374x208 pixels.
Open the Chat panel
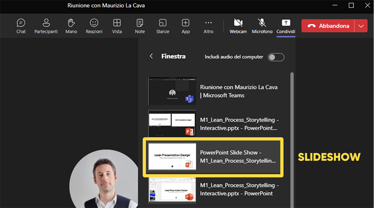click(21, 26)
